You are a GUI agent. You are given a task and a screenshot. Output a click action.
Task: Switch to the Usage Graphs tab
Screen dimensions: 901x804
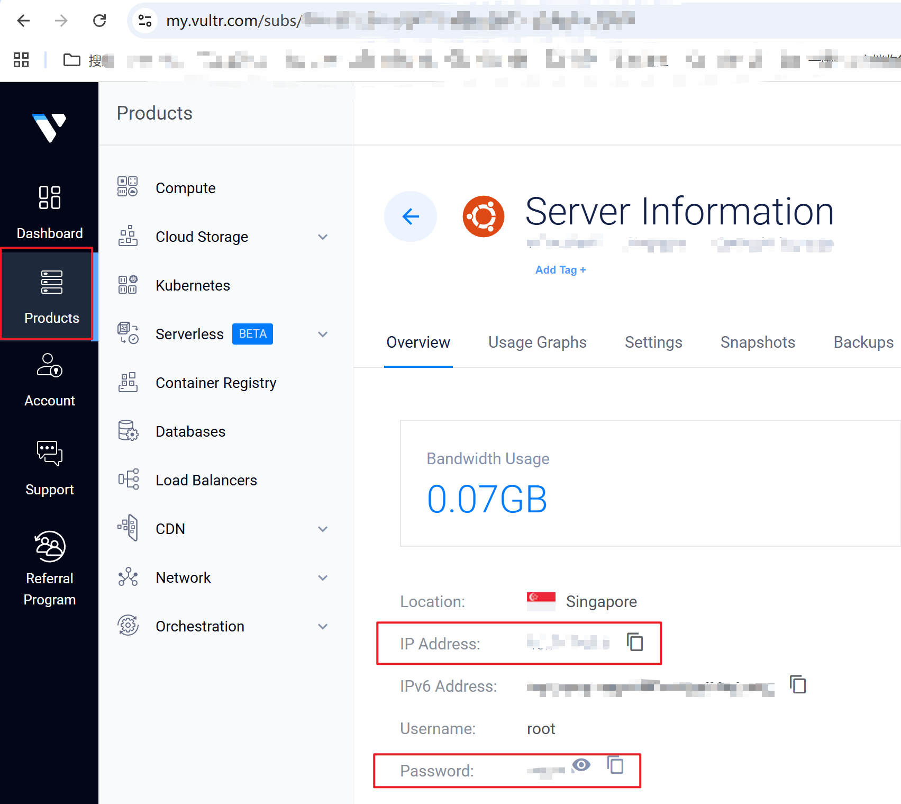click(x=537, y=342)
